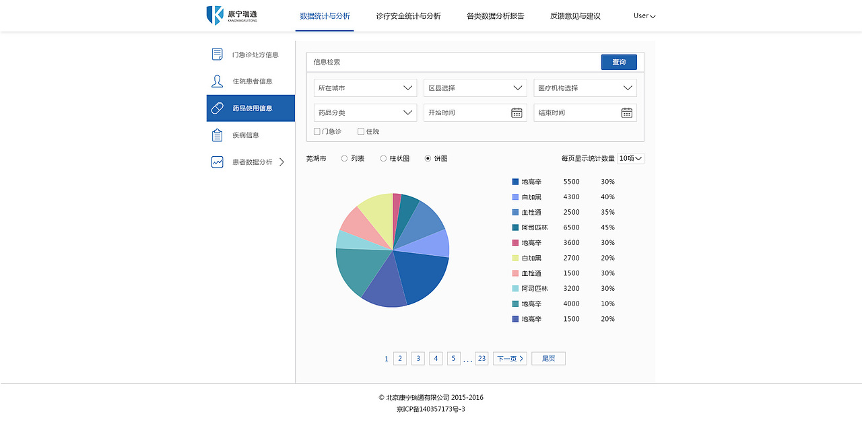This screenshot has width=862, height=424.
Task: Switch to 数据统计与分析 tab
Action: (325, 15)
